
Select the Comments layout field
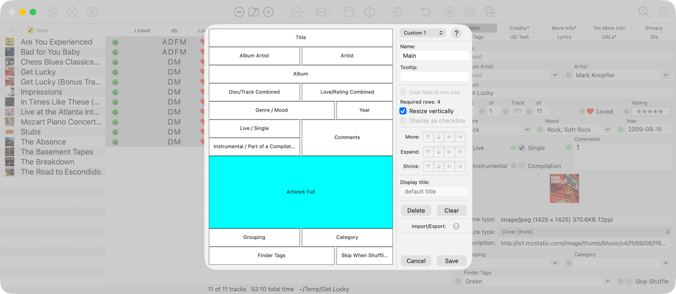tap(347, 137)
